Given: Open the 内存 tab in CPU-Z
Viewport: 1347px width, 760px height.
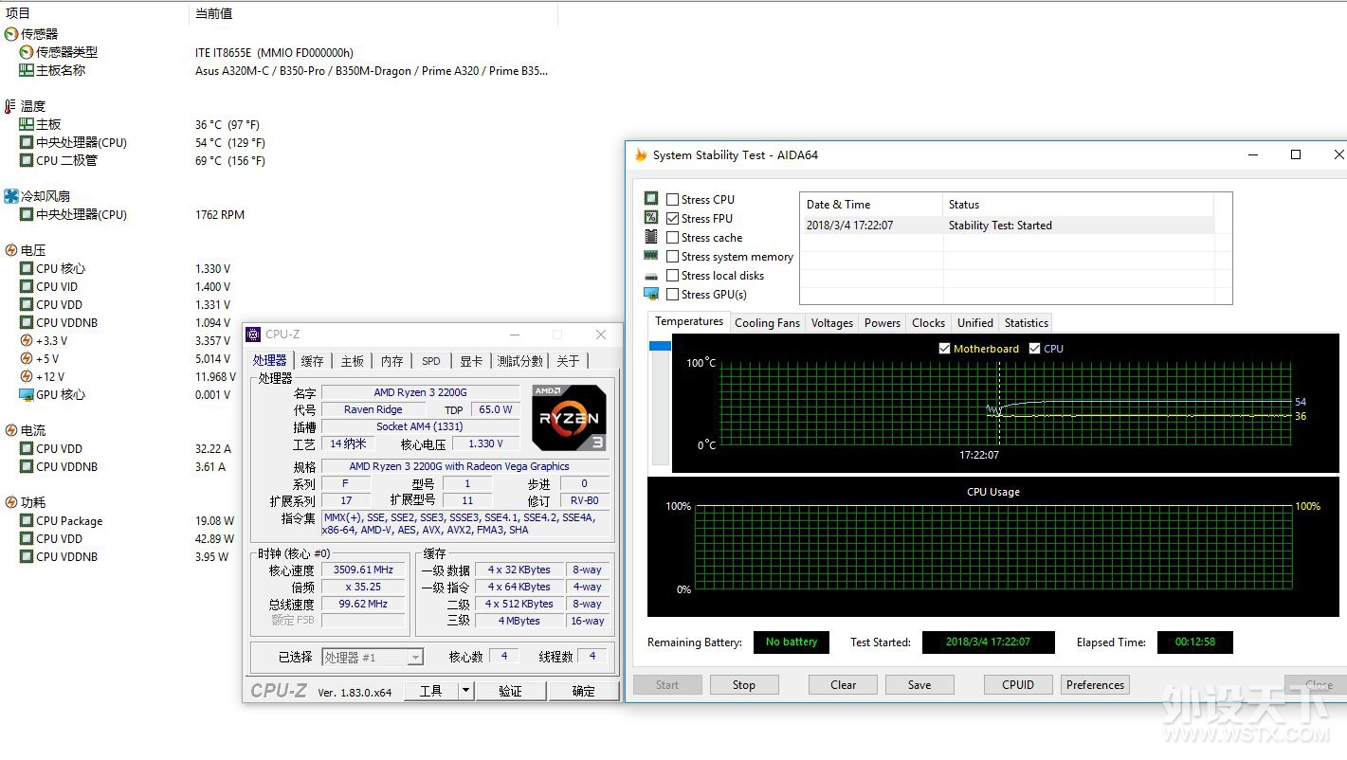Looking at the screenshot, I should 392,361.
